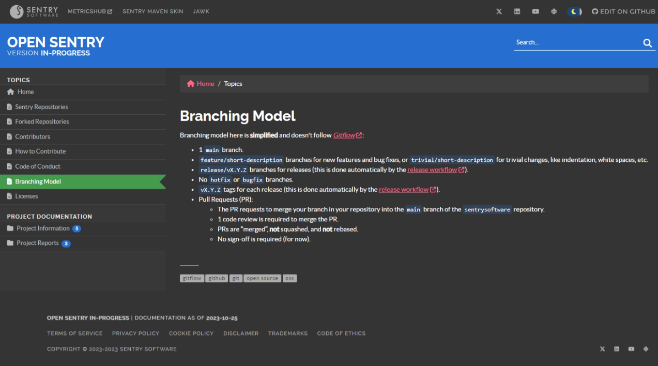Open Licenses sidebar entry

click(x=83, y=196)
